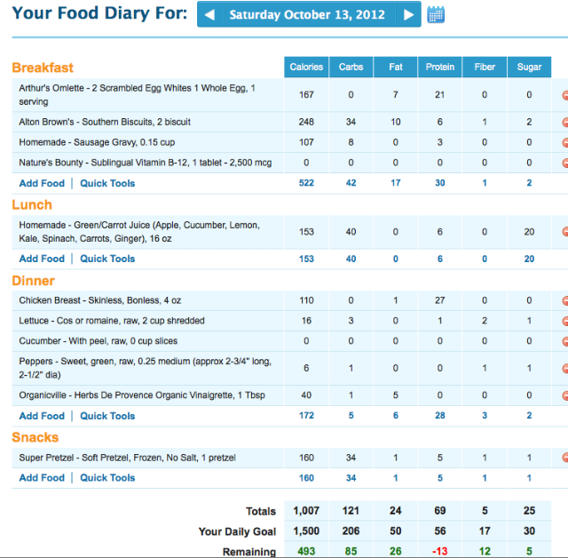Go to next day with right arrow
The image size is (568, 558).
408,15
